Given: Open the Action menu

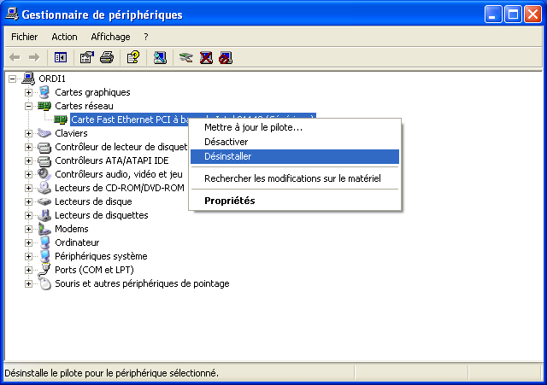Looking at the screenshot, I should coord(64,37).
